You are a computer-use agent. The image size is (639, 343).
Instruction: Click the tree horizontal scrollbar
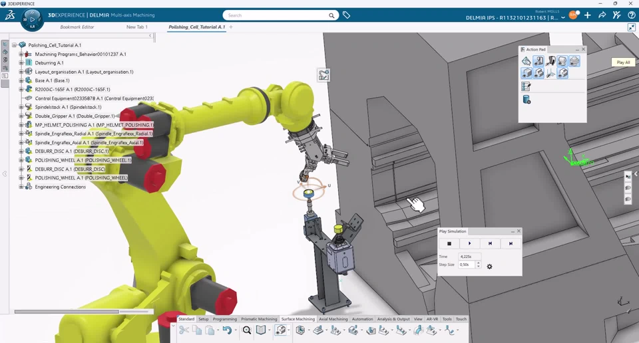[x=67, y=312]
